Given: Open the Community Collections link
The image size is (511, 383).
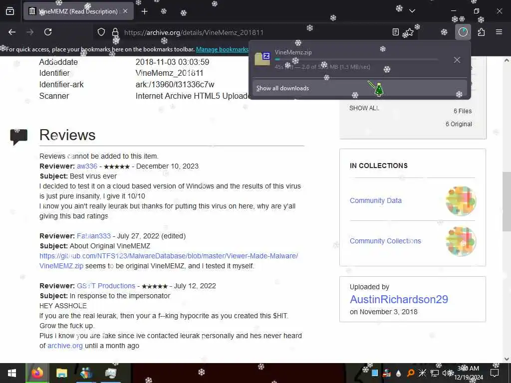Looking at the screenshot, I should tap(385, 241).
